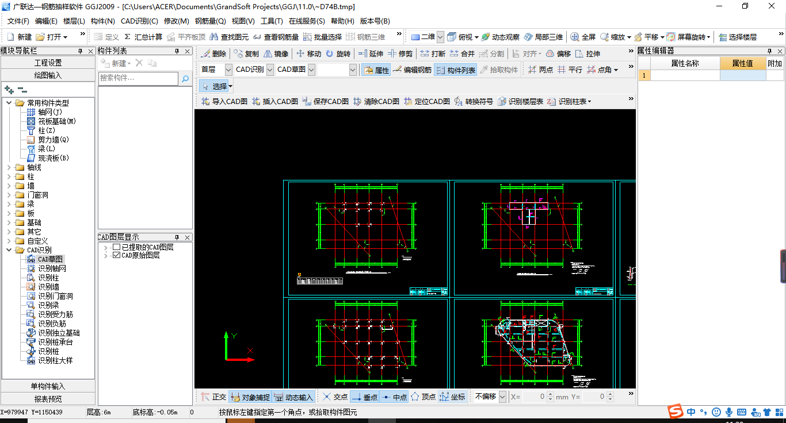Toggle 已提取的CAD图层 checkbox
This screenshot has height=423, width=786.
click(117, 247)
